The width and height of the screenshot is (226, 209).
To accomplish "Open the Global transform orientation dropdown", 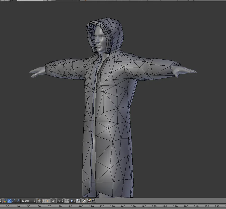I will coord(28,201).
